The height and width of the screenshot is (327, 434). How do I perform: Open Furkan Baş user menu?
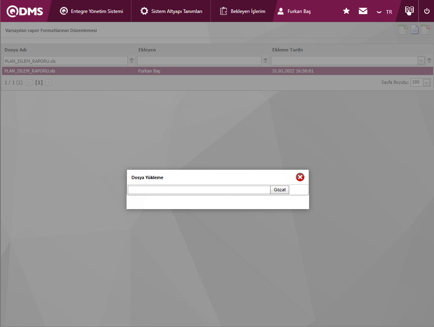click(x=294, y=11)
